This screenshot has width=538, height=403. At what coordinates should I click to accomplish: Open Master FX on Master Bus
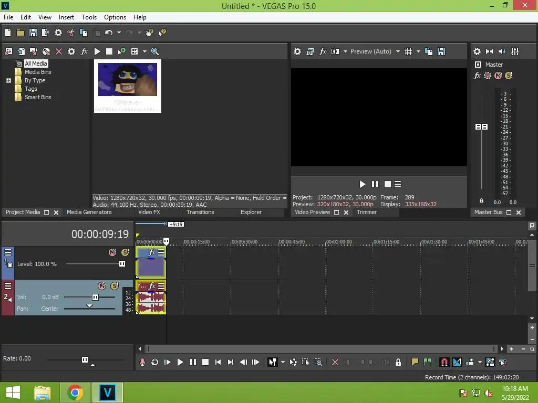[x=477, y=76]
